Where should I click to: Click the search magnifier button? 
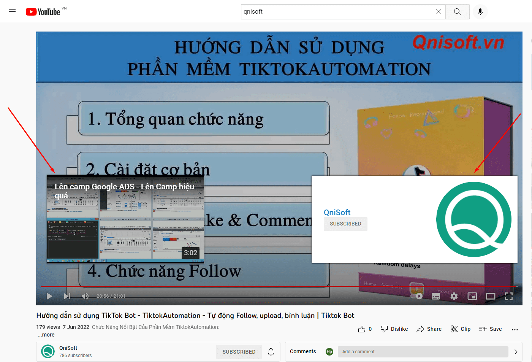[x=458, y=12]
